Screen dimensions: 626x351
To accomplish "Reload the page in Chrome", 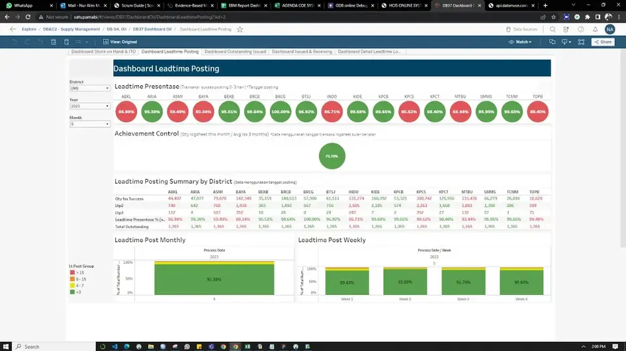I will pos(28,17).
